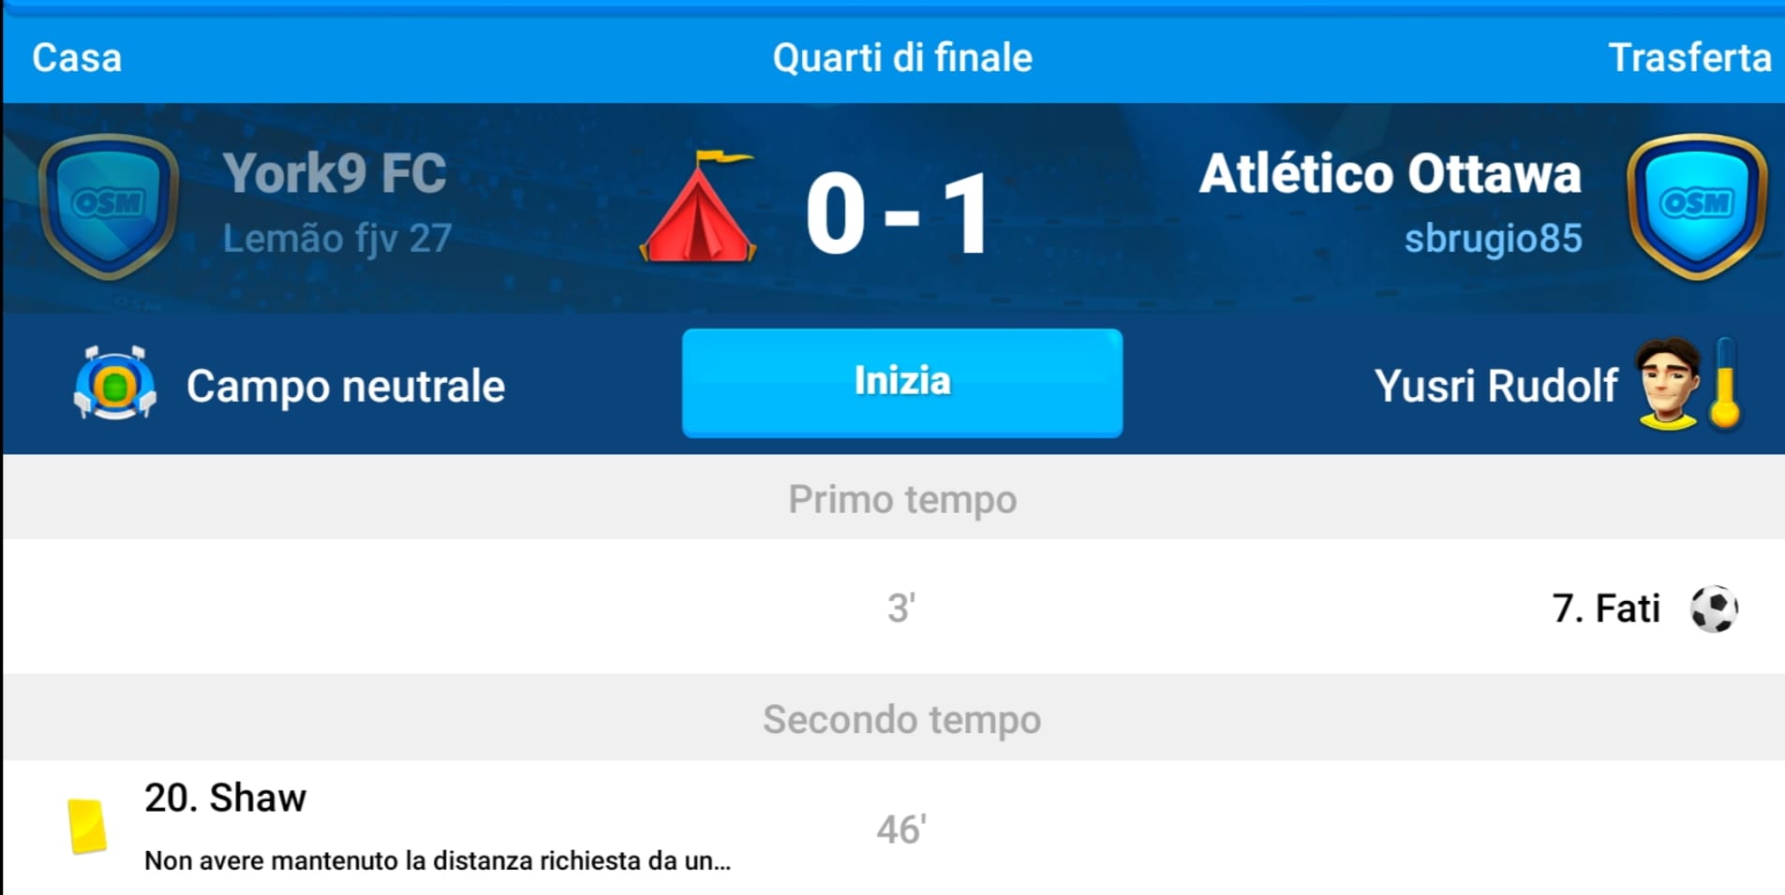Click the 0 - 1 match score
Image resolution: width=1785 pixels, height=895 pixels.
click(898, 213)
